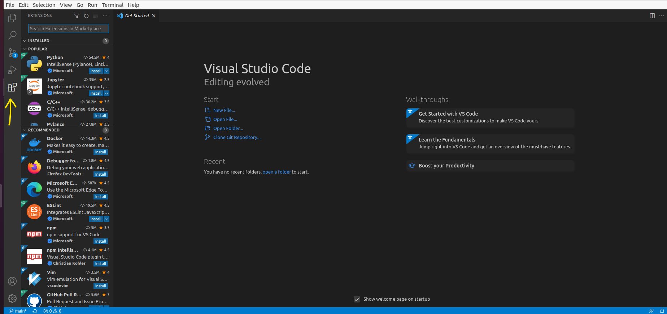Open the File menu
The width and height of the screenshot is (667, 314).
[x=10, y=5]
